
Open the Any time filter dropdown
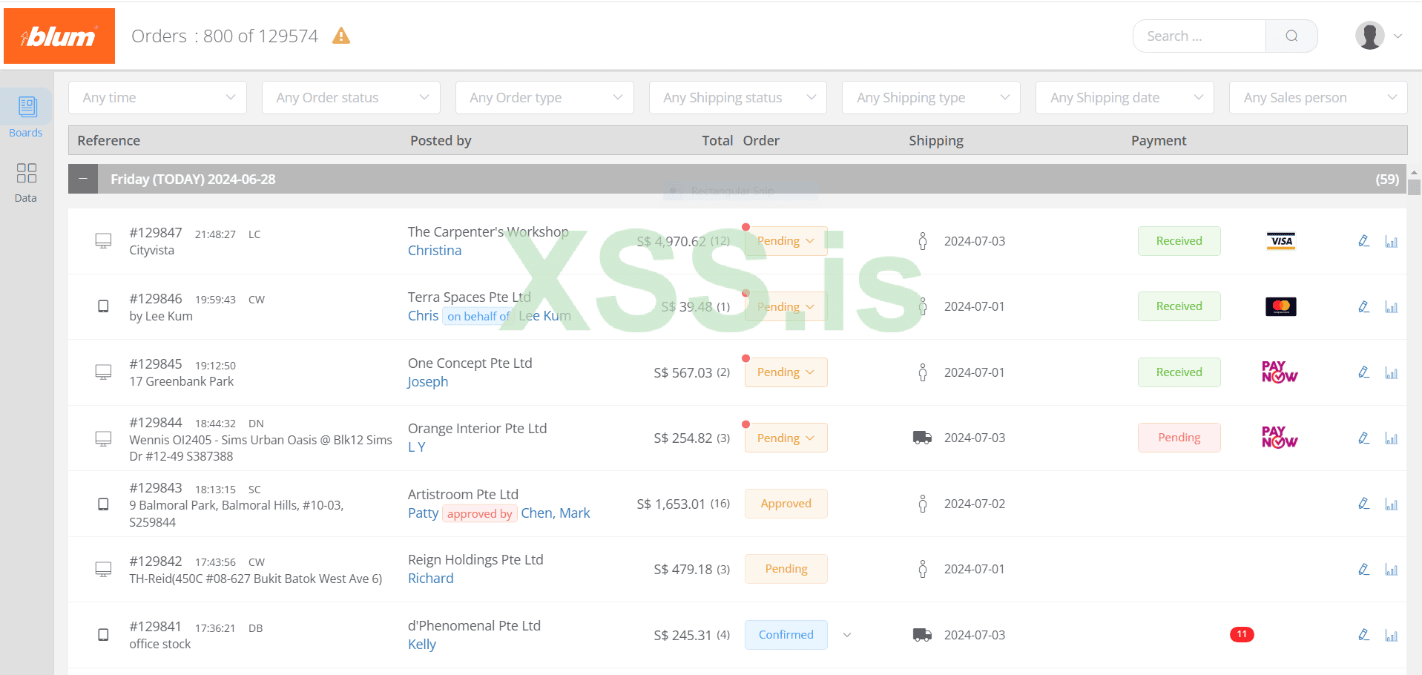click(x=157, y=97)
